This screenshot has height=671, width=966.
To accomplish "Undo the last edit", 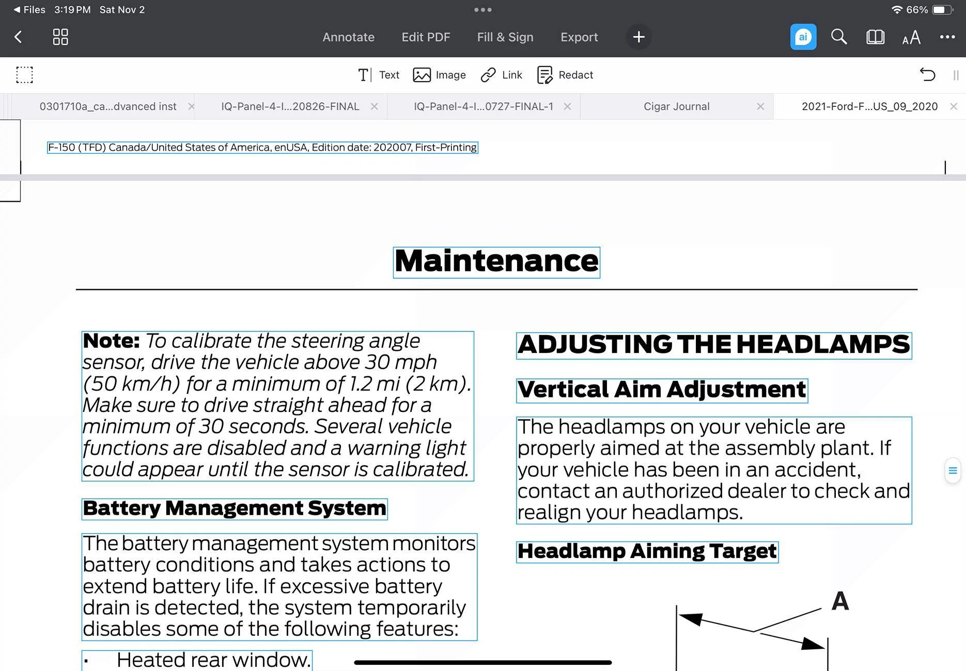I will 928,75.
